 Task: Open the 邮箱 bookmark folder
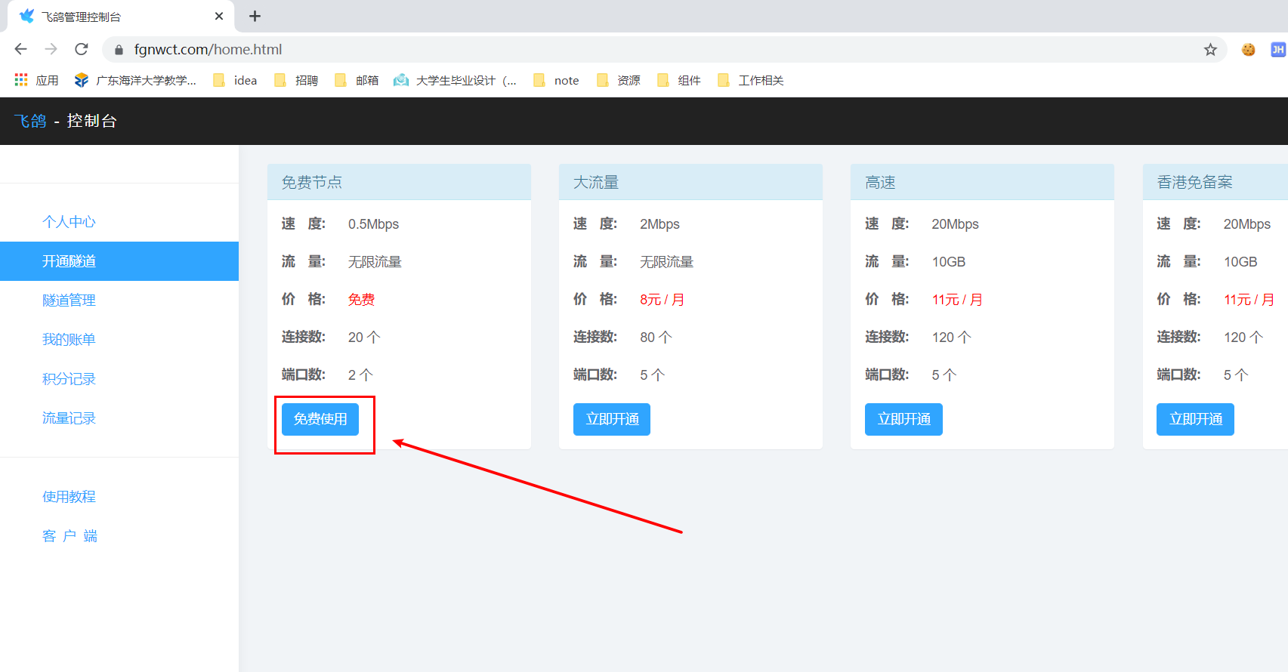click(357, 80)
